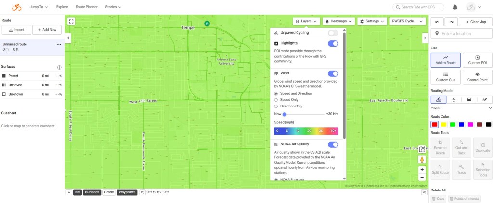Click the Add New route button
The height and width of the screenshot is (203, 493).
[x=47, y=30]
